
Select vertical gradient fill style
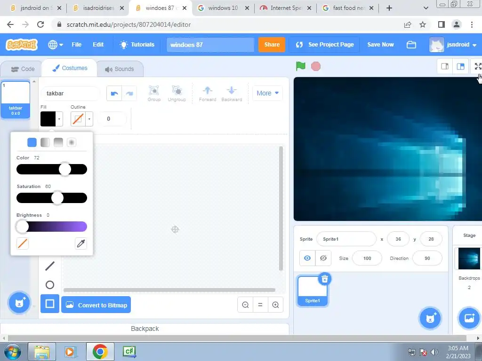pyautogui.click(x=58, y=142)
